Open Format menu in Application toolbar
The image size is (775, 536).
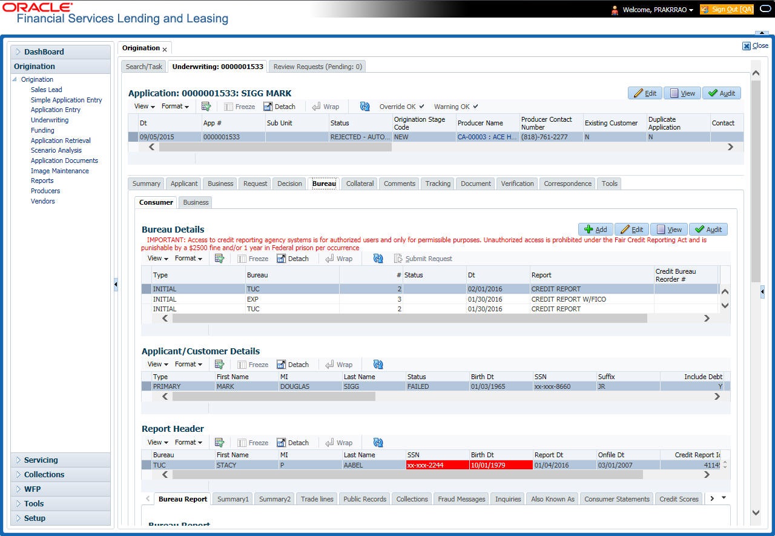tap(175, 107)
